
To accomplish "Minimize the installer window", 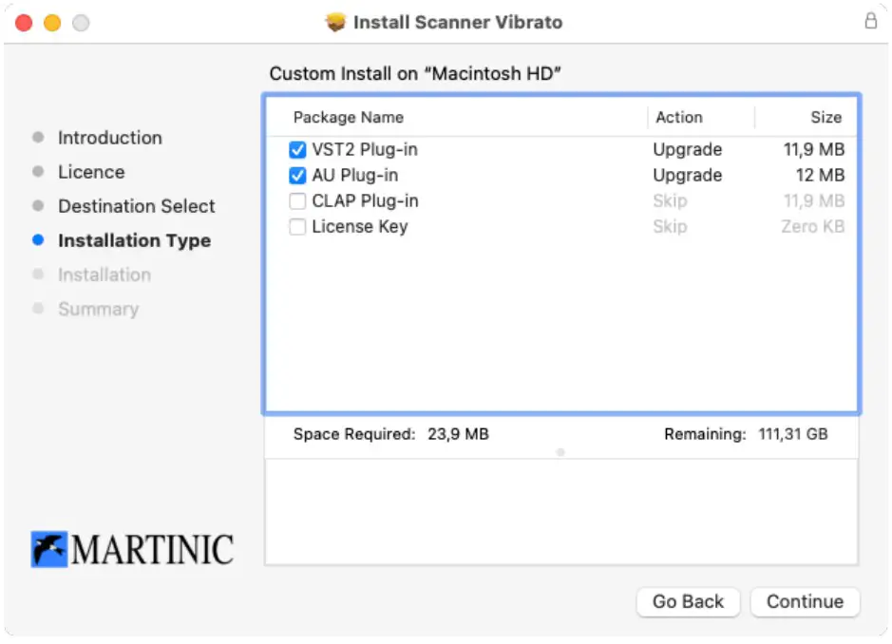I will (x=52, y=22).
